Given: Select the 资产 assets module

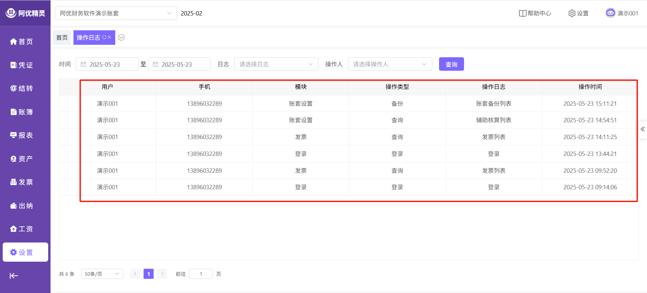Looking at the screenshot, I should [22, 159].
